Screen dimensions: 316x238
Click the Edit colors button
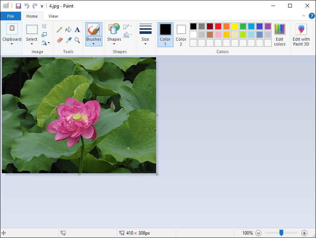pos(280,35)
